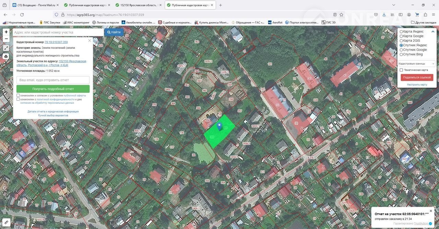Check agreement with публичной оферты terms

18,95
